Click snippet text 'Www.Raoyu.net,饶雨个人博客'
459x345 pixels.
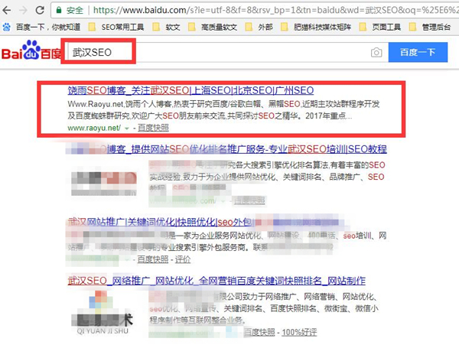(x=120, y=104)
